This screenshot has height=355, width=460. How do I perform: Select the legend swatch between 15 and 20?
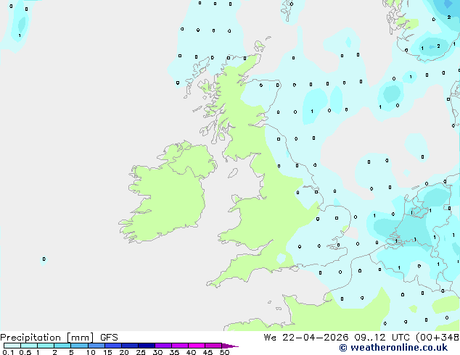(x=112, y=346)
